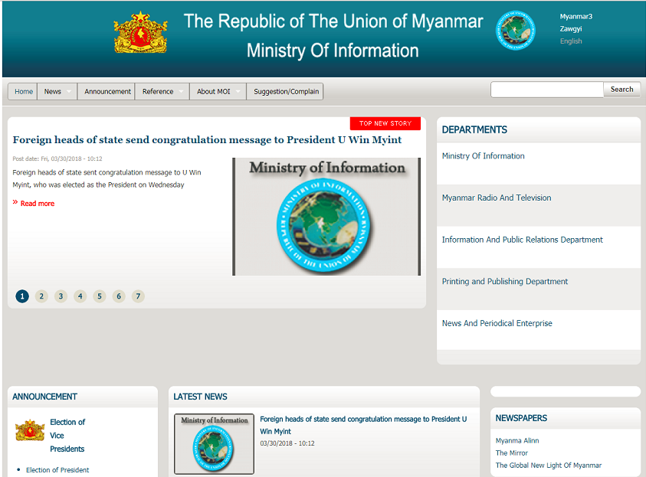Open The Global New Light Of Myanmar link
Viewport: 646px width, 477px height.
click(x=549, y=466)
